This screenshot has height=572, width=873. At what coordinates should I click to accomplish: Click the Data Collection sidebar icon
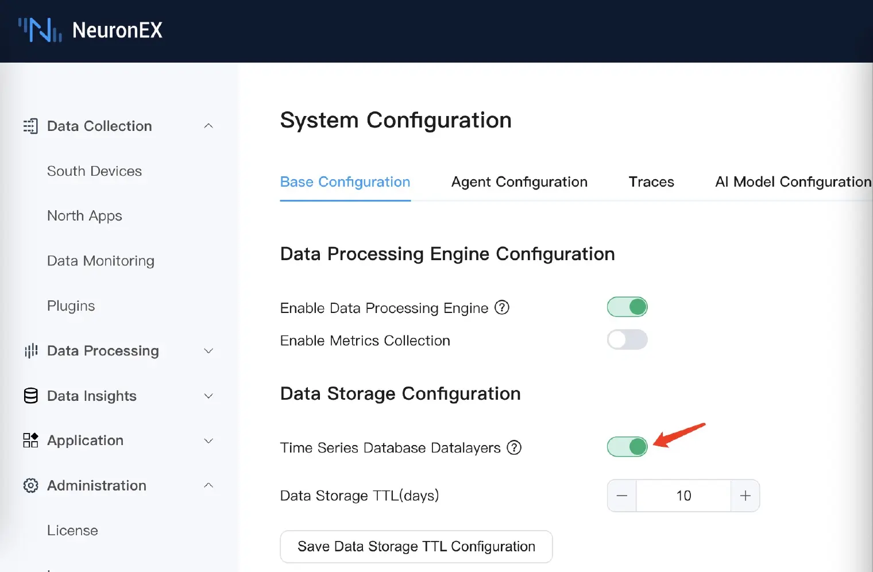(x=30, y=126)
